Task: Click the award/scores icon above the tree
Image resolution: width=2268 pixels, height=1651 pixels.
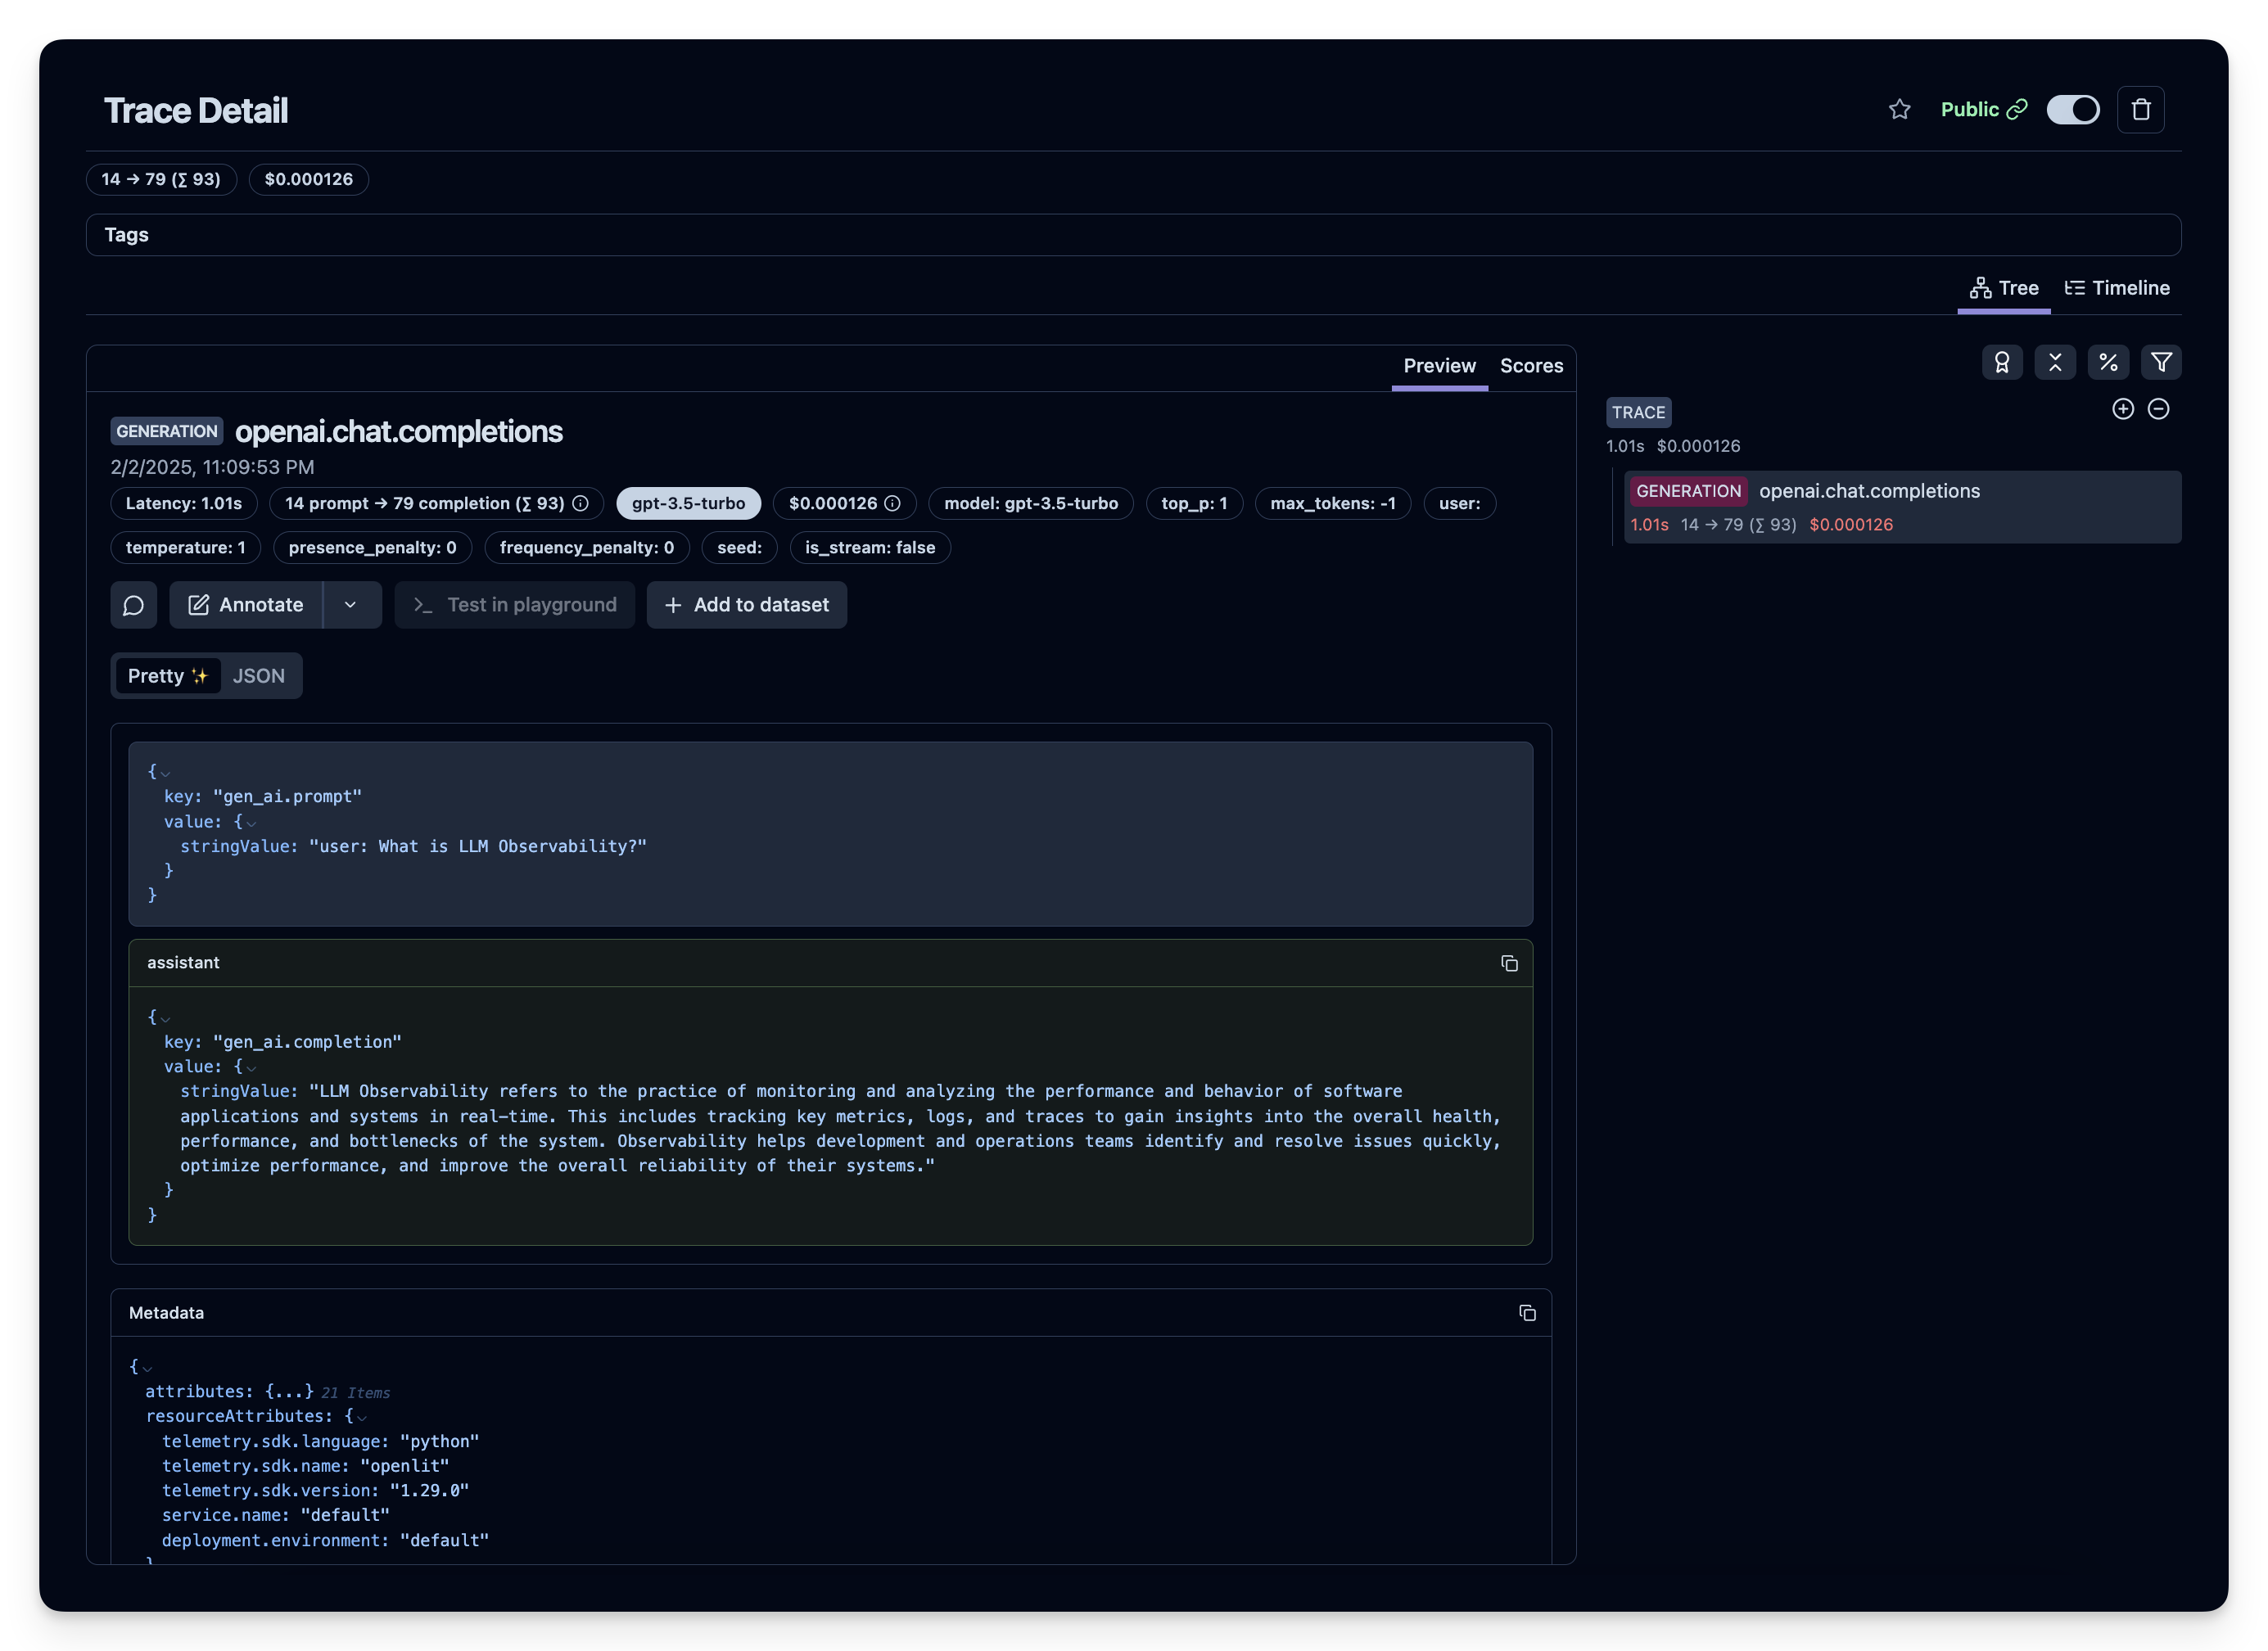Action: tap(2002, 362)
